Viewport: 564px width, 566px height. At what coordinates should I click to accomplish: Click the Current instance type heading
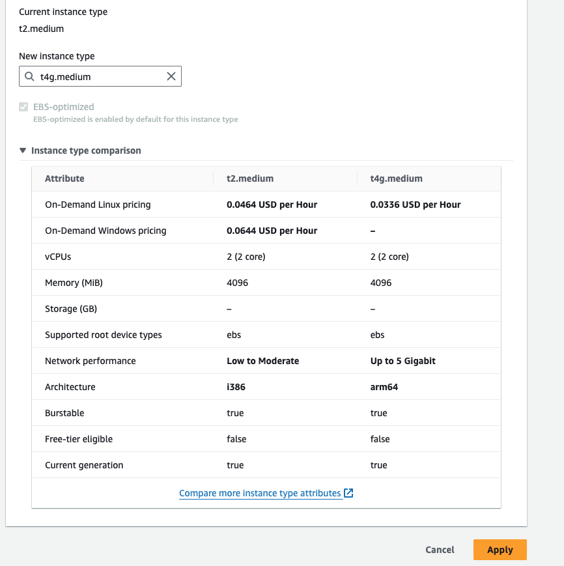pyautogui.click(x=63, y=12)
